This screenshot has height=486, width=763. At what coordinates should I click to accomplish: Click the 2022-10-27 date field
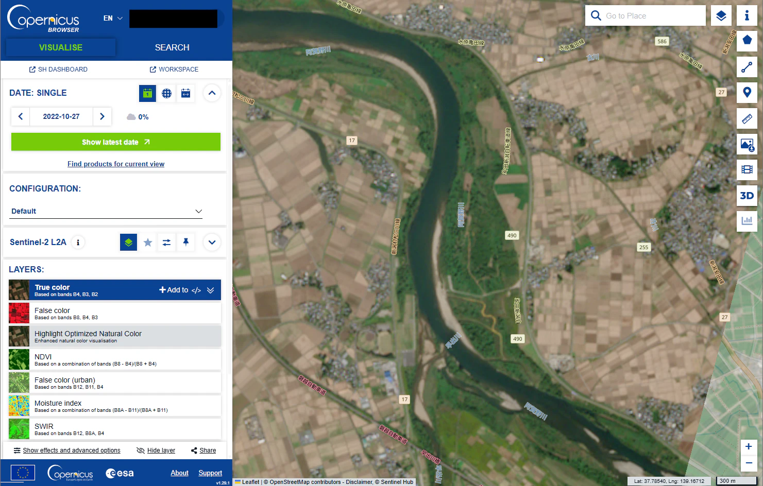[61, 116]
